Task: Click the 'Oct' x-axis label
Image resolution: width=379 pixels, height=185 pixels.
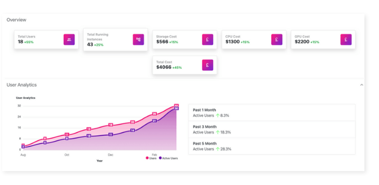Action: [67, 155]
